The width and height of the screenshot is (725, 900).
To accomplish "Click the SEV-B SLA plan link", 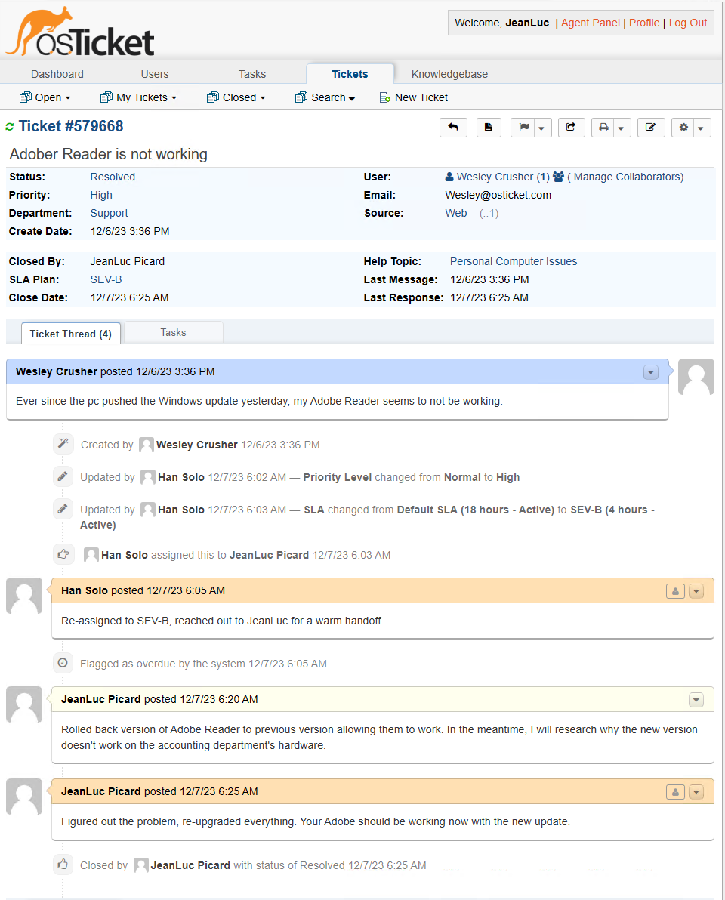I will 106,279.
